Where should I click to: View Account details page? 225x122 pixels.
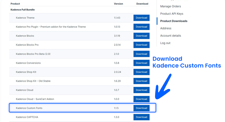click(x=170, y=36)
